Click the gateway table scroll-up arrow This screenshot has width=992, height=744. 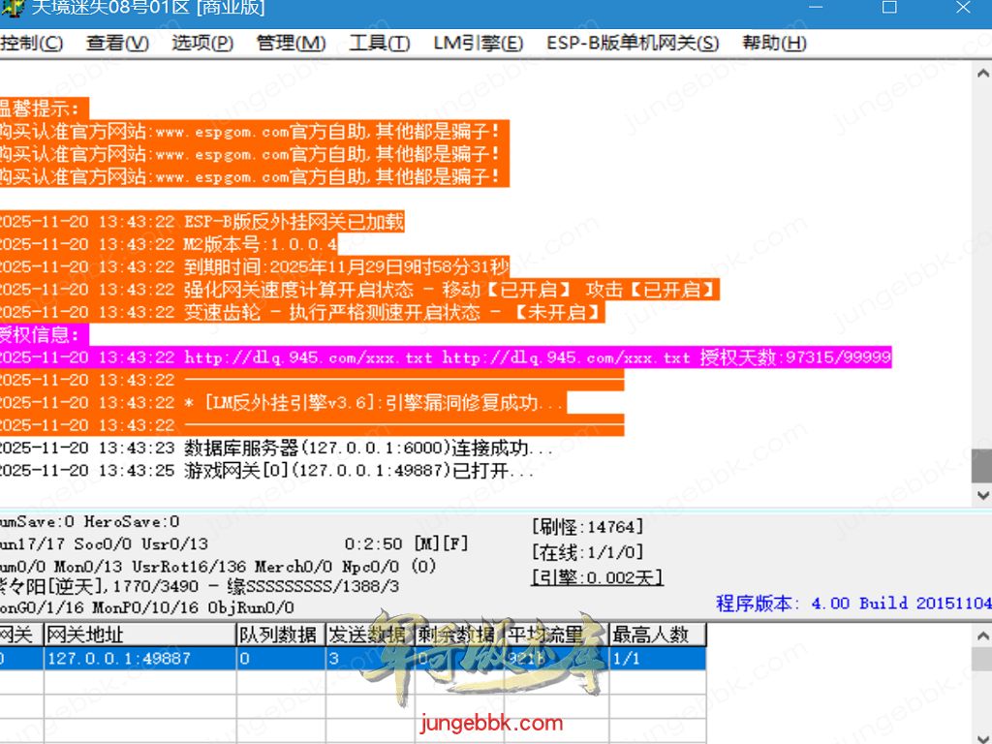(x=981, y=635)
